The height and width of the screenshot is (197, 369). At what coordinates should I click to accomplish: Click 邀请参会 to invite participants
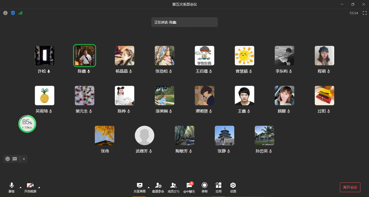[x=158, y=187]
